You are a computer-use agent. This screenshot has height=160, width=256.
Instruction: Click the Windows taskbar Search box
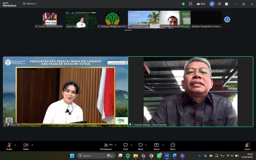tap(96, 156)
